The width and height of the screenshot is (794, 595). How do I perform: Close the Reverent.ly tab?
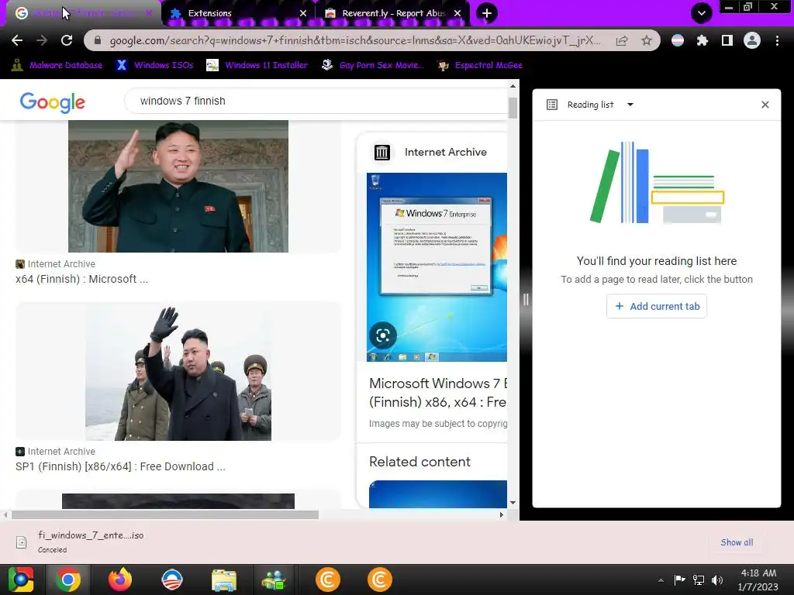(x=457, y=13)
